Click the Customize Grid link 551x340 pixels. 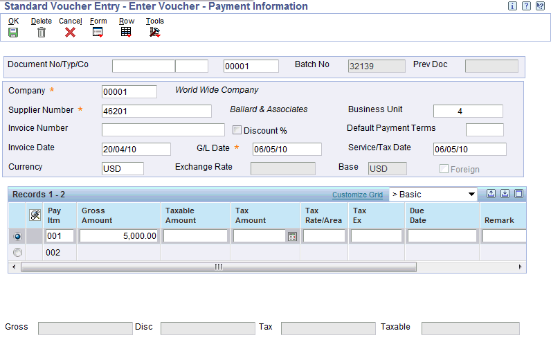pos(357,195)
